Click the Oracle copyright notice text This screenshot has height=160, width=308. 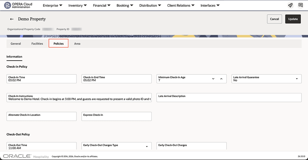(75, 156)
